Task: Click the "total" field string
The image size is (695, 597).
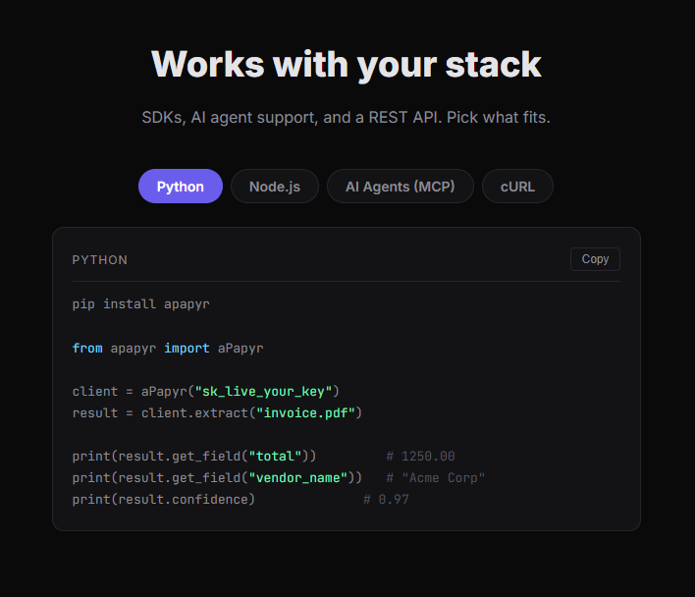Action: [x=275, y=456]
